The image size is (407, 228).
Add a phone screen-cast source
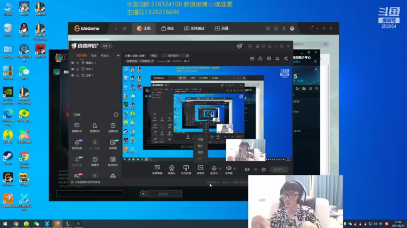click(186, 170)
